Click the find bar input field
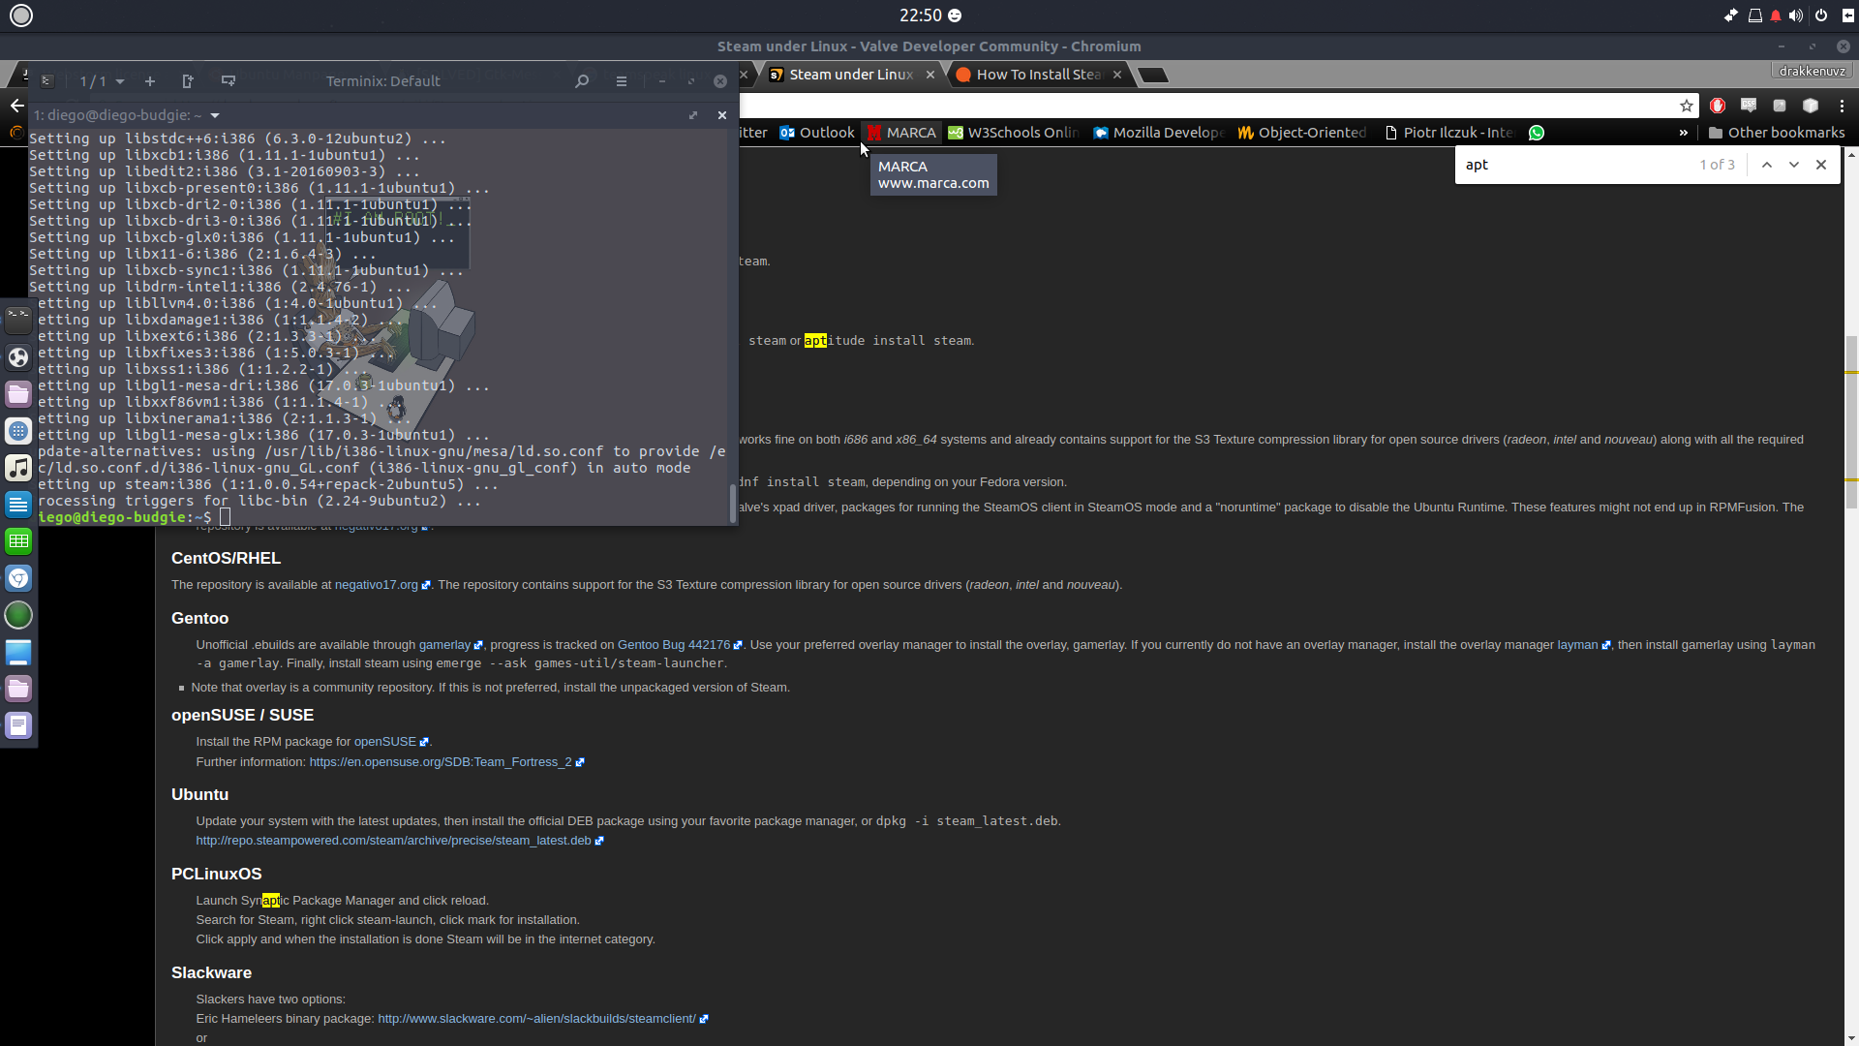 (x=1578, y=165)
